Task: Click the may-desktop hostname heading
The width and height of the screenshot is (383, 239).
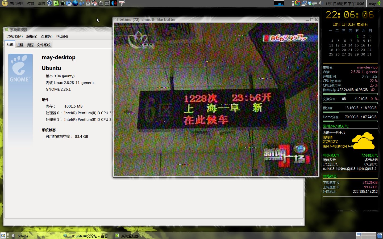Action: [59, 57]
